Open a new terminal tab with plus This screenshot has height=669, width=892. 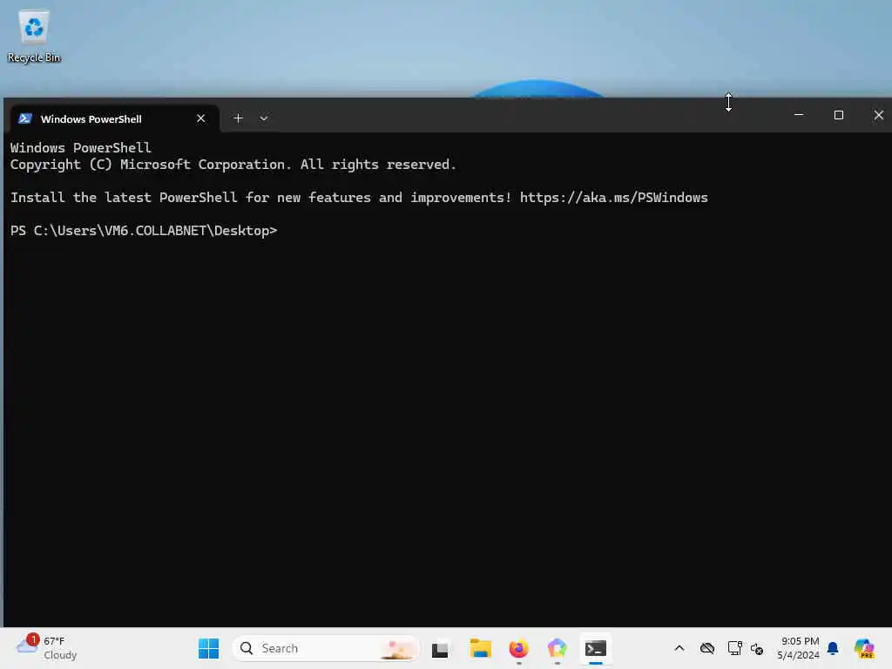pyautogui.click(x=238, y=118)
